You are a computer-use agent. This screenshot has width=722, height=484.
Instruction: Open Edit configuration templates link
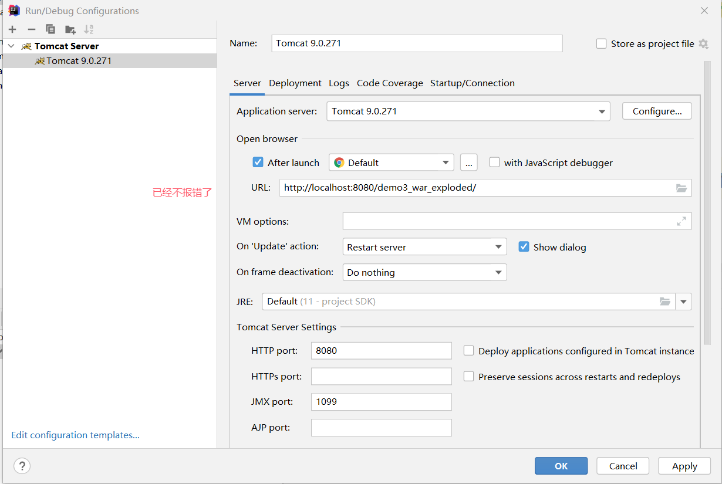coord(76,435)
